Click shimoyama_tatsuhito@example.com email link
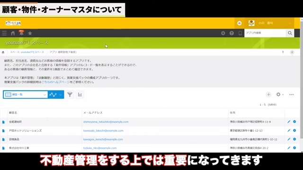Screen dimensions: 303x170 (106, 122)
